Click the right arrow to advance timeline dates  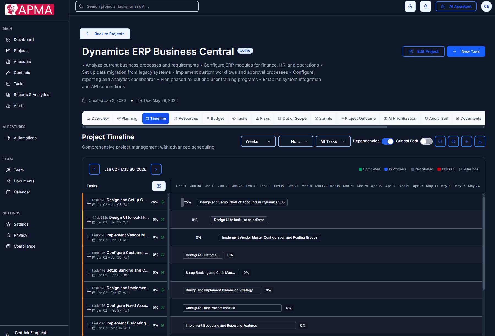[156, 169]
